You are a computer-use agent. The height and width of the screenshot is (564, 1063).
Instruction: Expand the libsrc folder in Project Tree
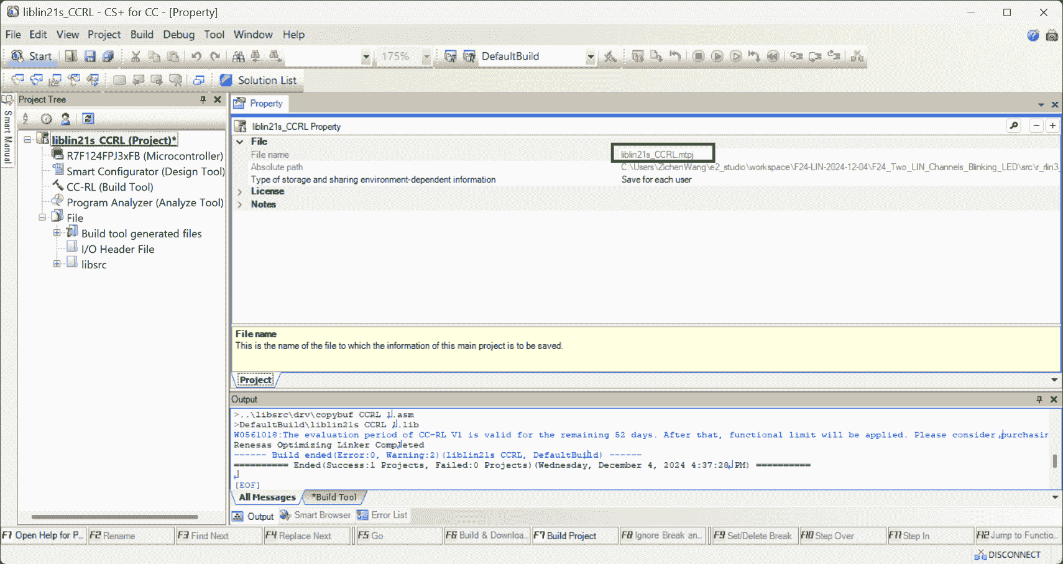(x=57, y=264)
